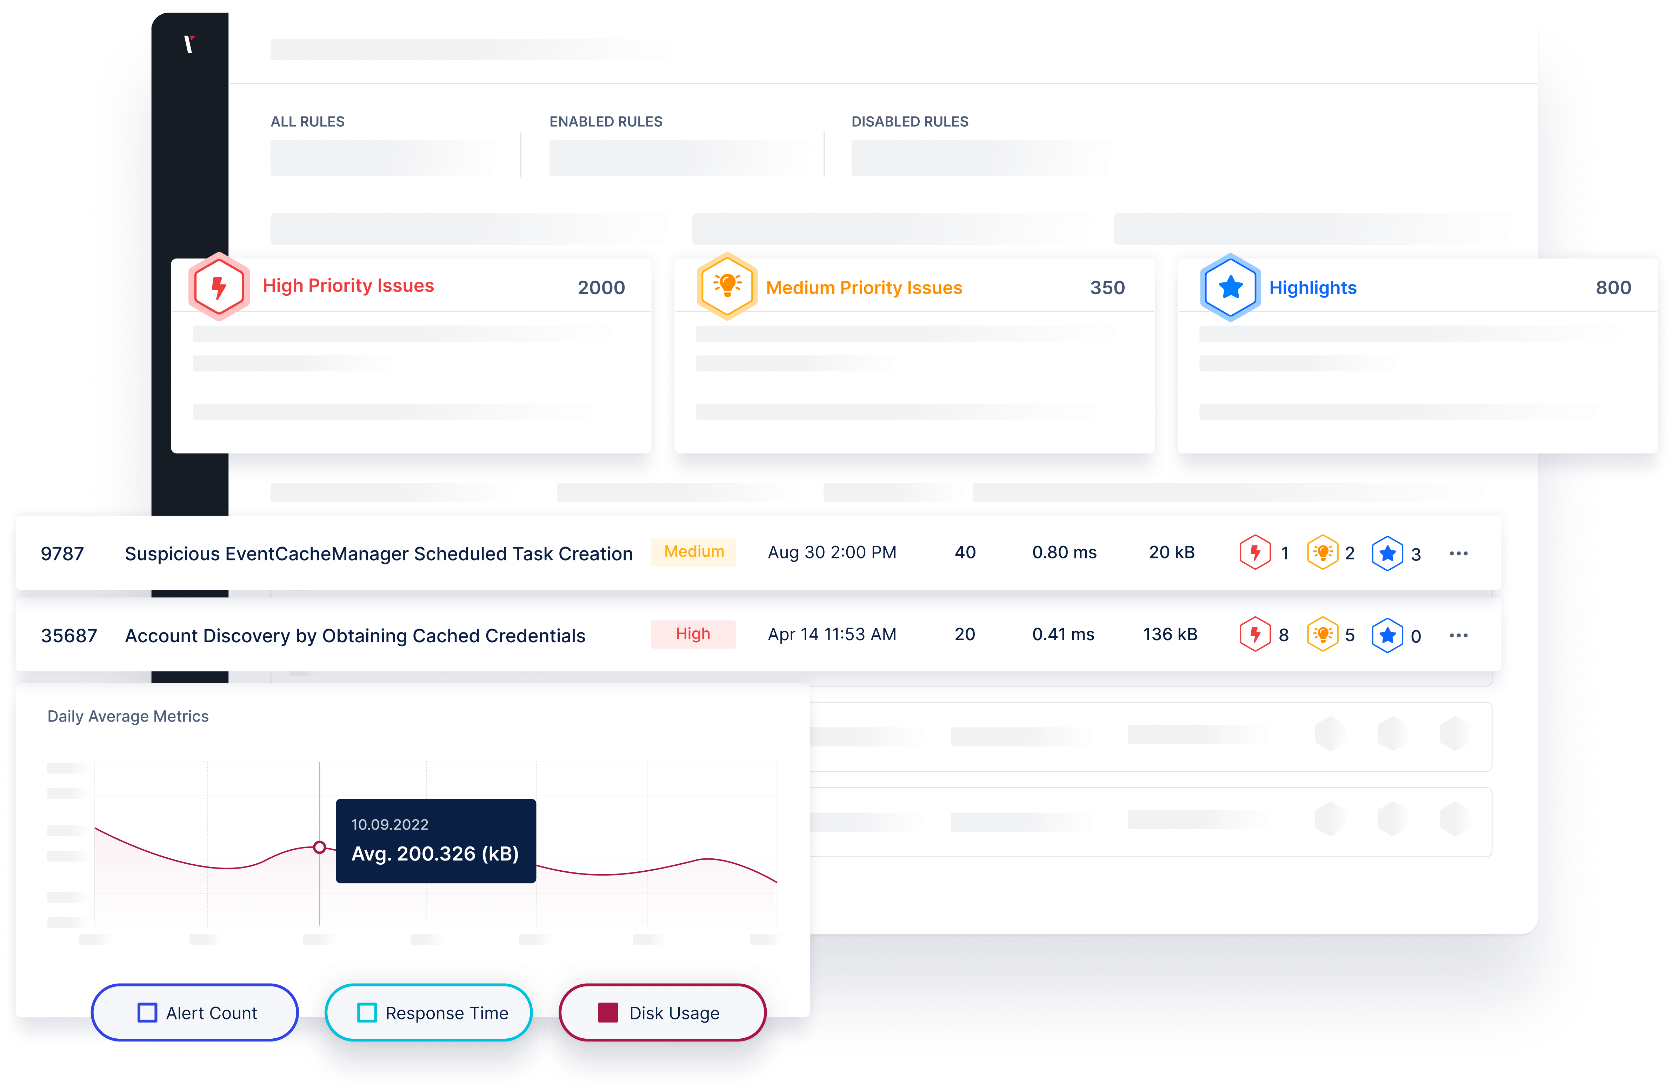Select the ALL RULES tab
This screenshot has height=1092, width=1672.
(308, 121)
